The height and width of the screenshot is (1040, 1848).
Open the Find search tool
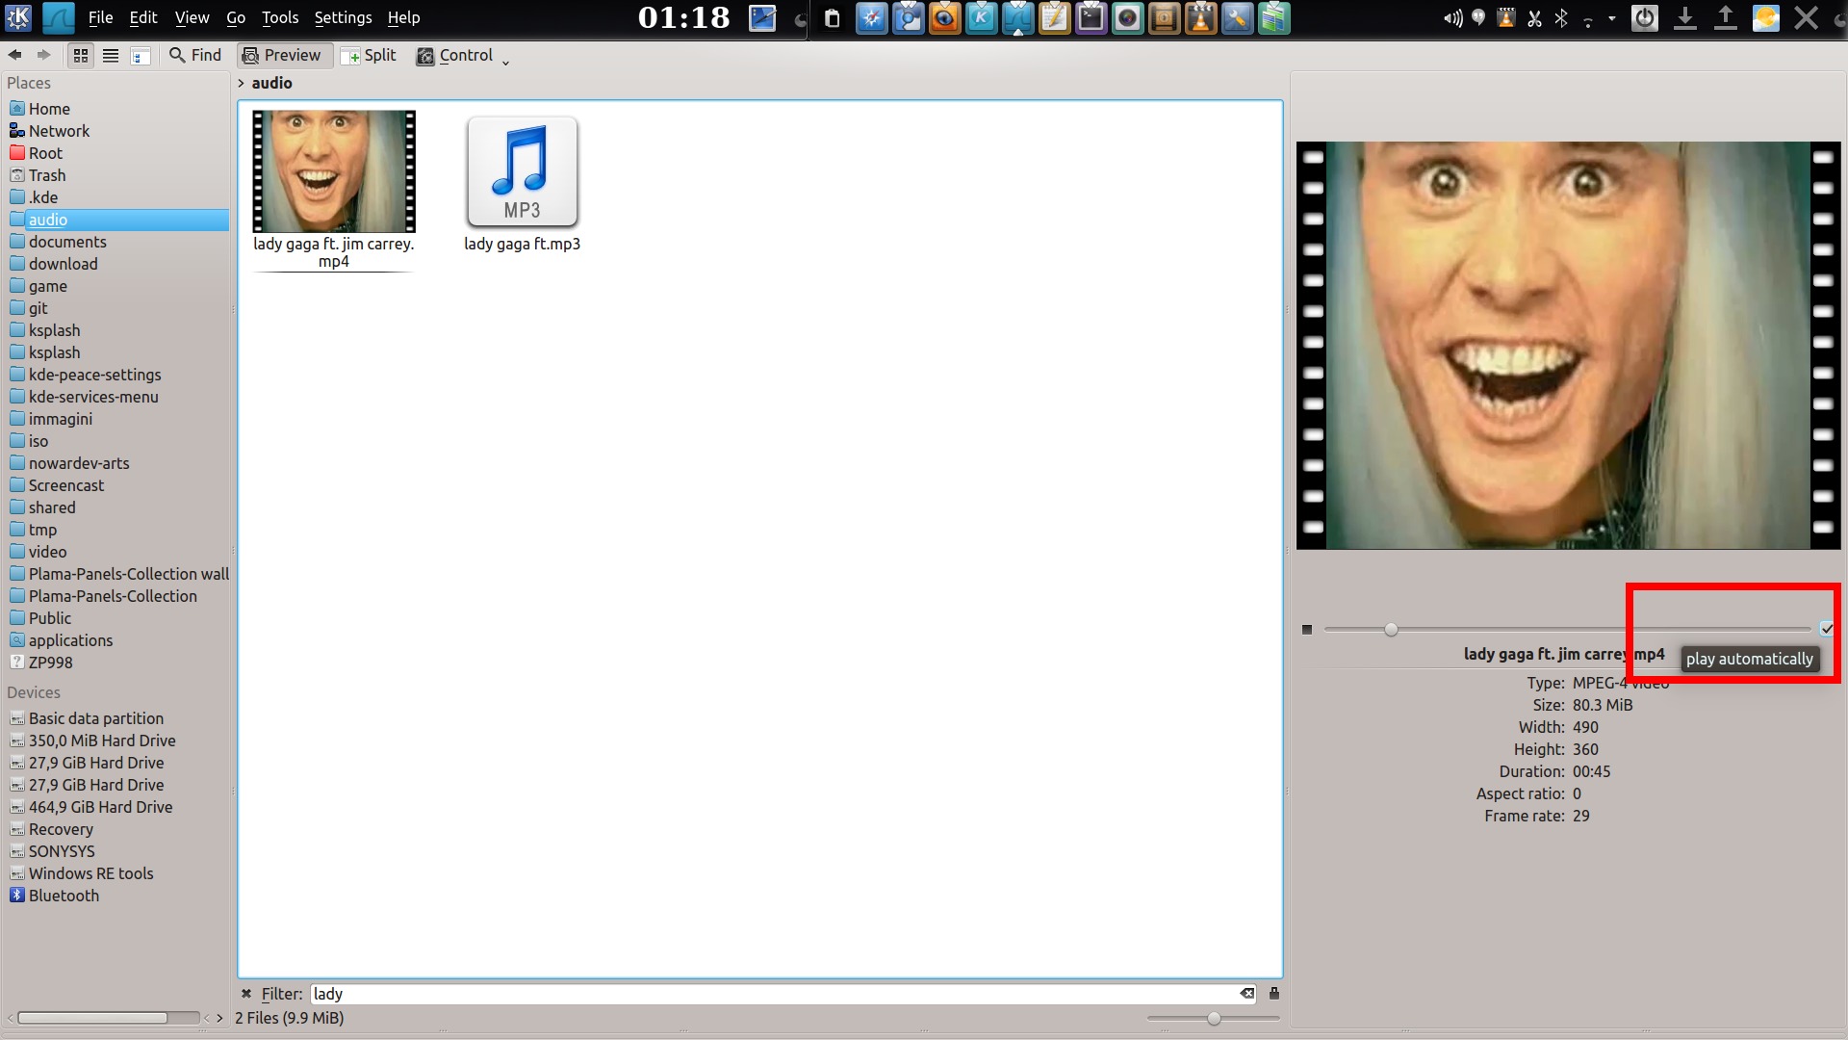coord(195,56)
